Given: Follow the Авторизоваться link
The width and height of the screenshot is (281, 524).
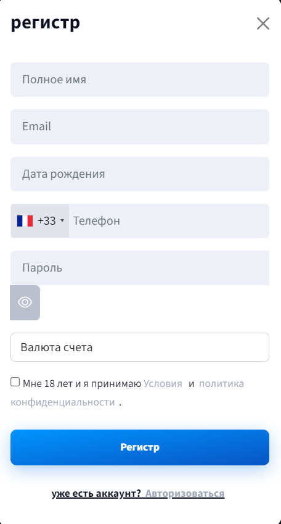Looking at the screenshot, I should 185,494.
